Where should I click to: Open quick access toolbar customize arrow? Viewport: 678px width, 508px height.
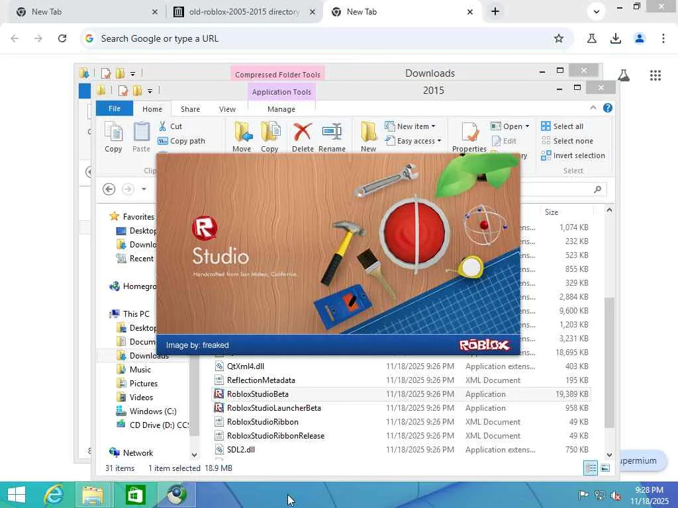pos(150,91)
